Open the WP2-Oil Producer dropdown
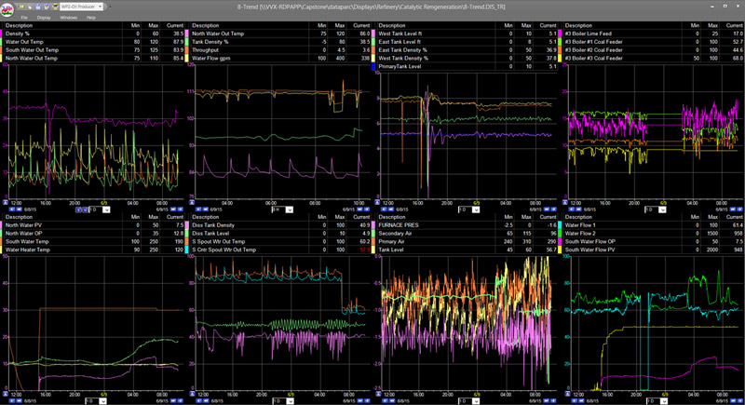Viewport: 745px width, 405px height. tap(100, 7)
